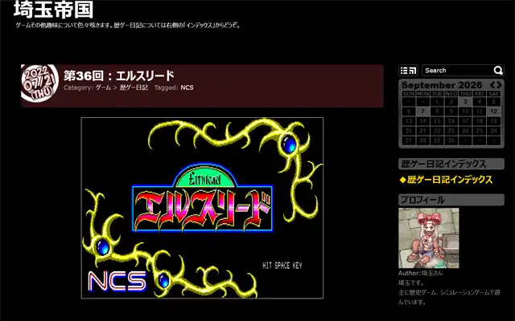This screenshot has width=515, height=321.
Task: Click the September 2026 calendar heading
Action: (x=442, y=85)
